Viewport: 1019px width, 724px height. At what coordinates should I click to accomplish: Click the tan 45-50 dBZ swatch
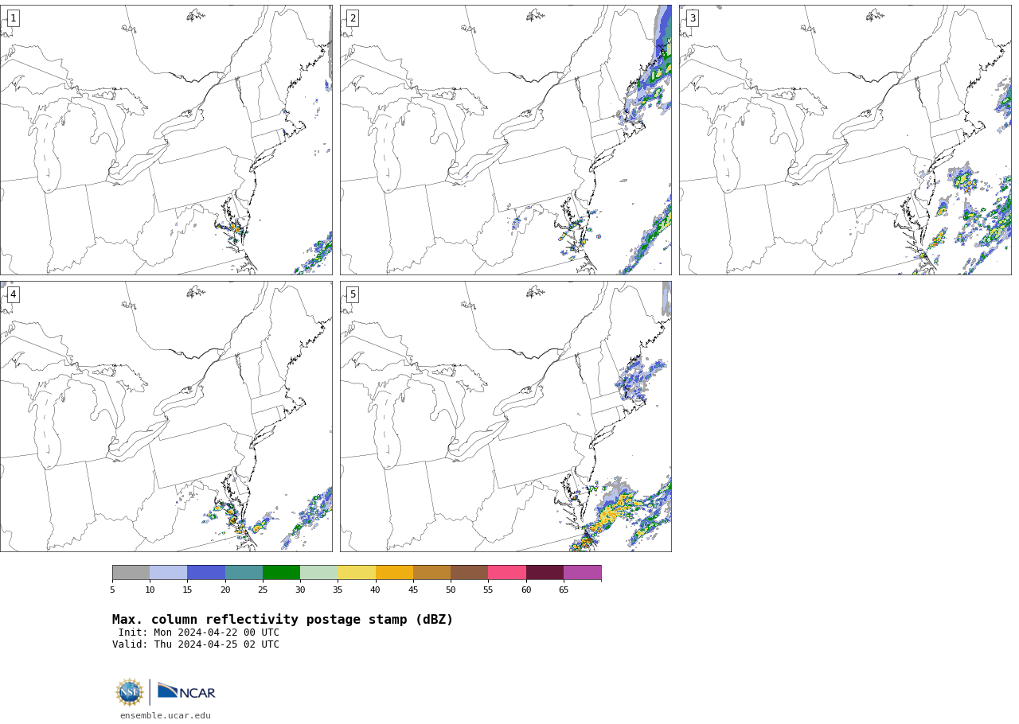pos(431,573)
